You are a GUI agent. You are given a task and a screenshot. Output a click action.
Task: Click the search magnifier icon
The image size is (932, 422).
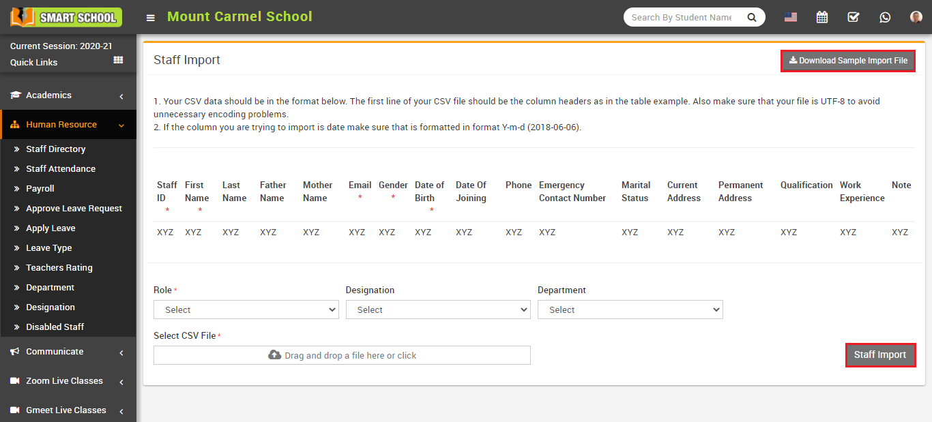click(752, 18)
